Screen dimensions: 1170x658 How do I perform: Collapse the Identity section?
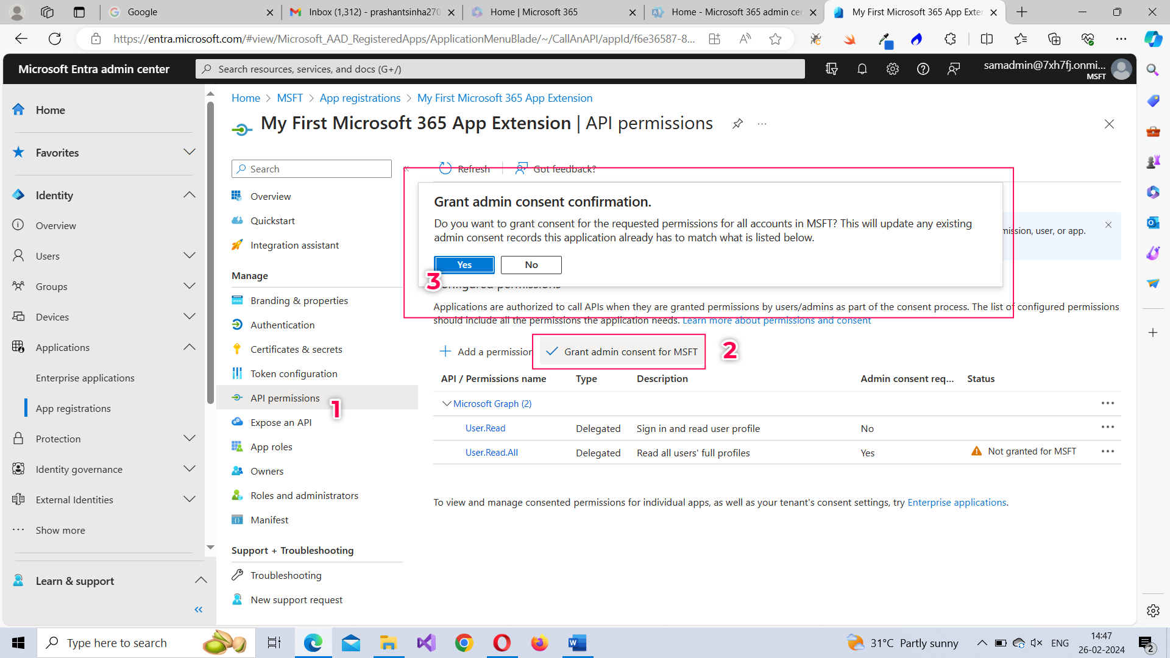click(190, 195)
